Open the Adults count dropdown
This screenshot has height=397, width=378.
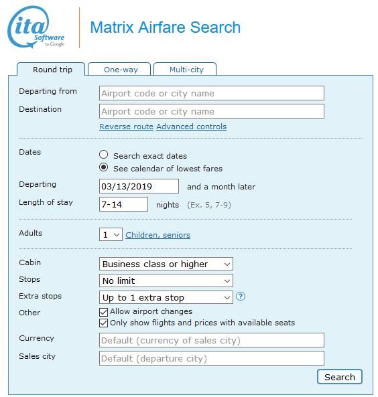[111, 234]
